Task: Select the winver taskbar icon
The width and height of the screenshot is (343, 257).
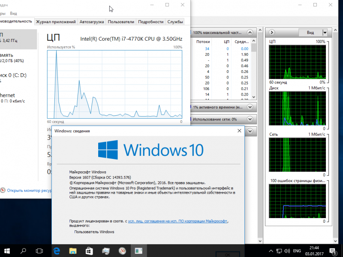Action: click(x=138, y=251)
